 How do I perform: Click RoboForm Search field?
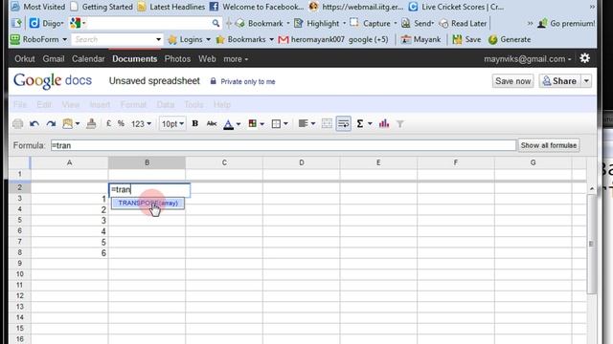[117, 39]
